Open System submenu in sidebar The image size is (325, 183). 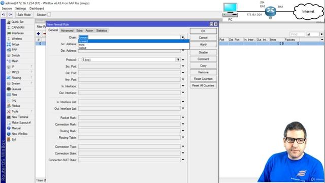coord(16,83)
